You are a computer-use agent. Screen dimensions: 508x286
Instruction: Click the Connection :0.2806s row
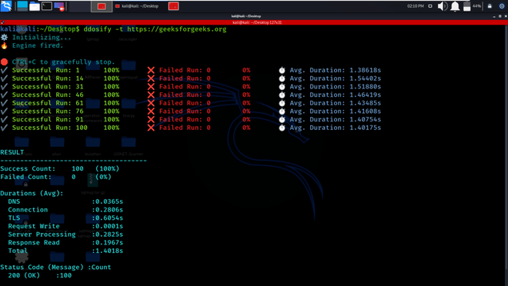65,210
